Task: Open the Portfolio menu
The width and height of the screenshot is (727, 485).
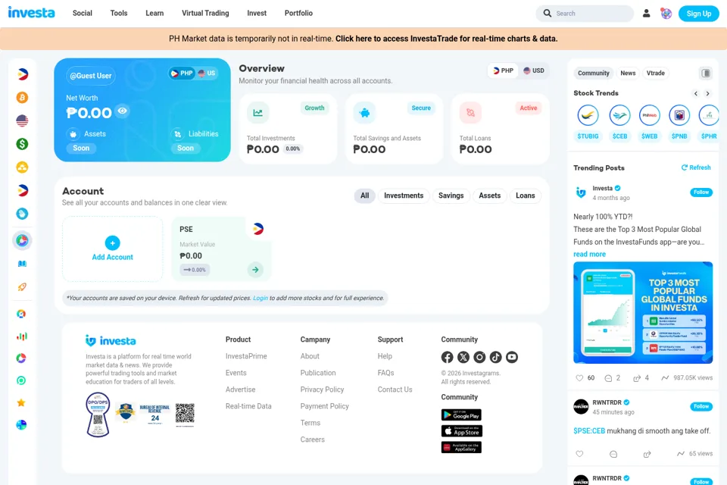Action: point(298,13)
